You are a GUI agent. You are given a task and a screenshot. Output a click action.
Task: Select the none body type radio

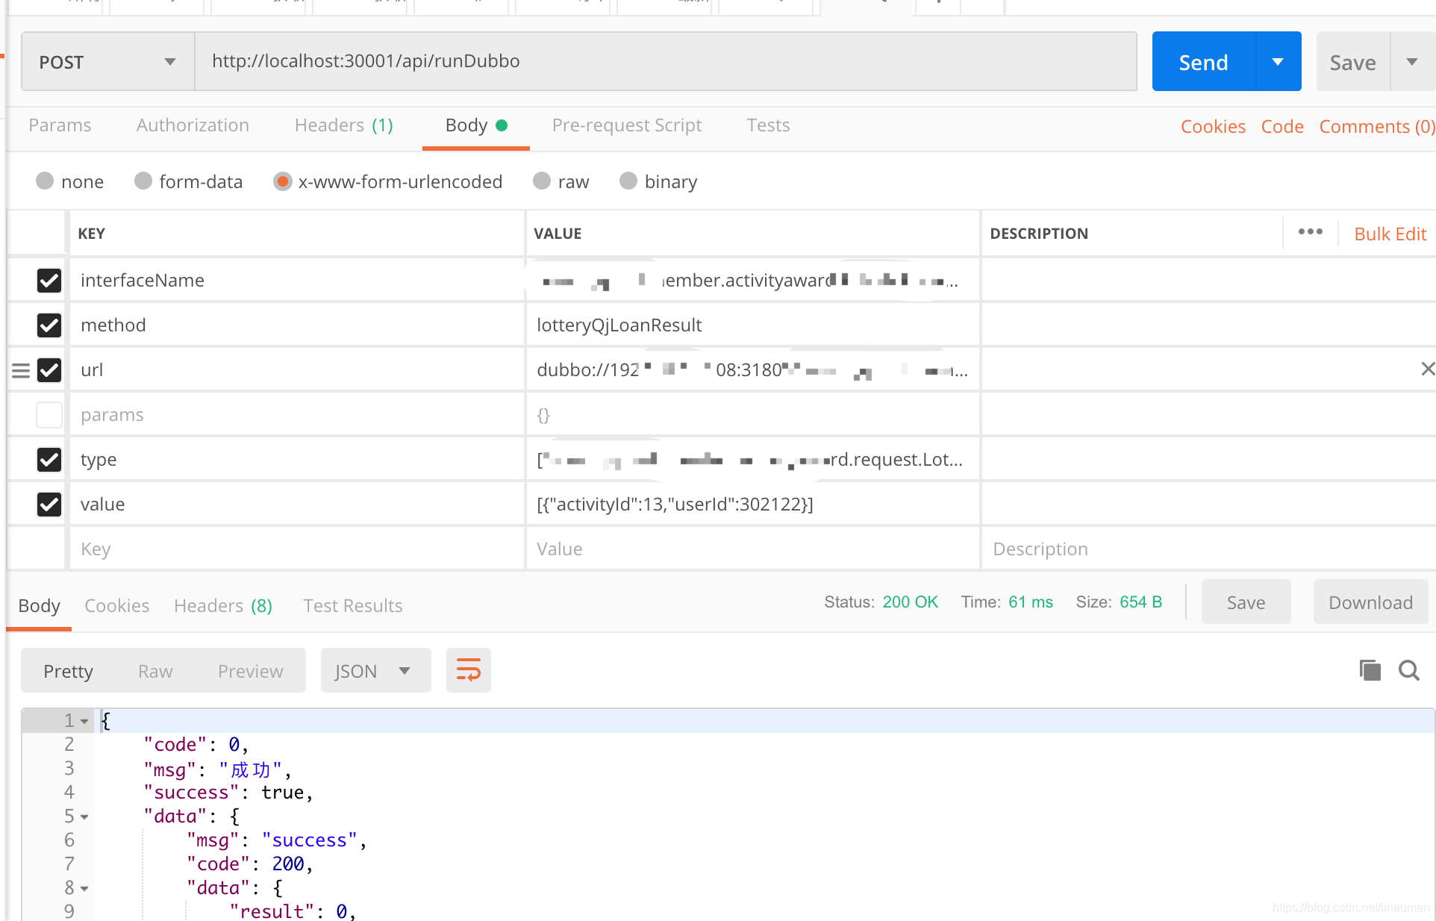[45, 181]
